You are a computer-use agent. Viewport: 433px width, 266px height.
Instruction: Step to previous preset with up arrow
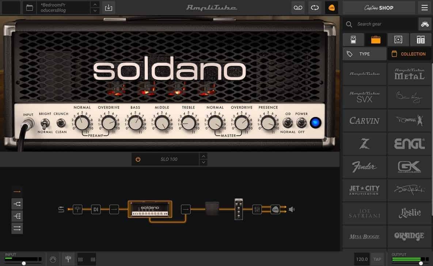coord(95,4)
